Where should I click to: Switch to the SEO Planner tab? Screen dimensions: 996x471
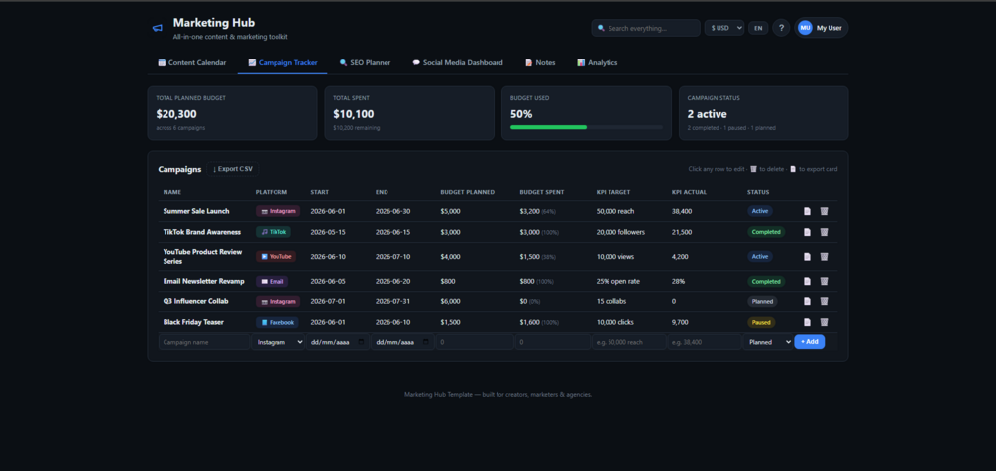pyautogui.click(x=366, y=62)
